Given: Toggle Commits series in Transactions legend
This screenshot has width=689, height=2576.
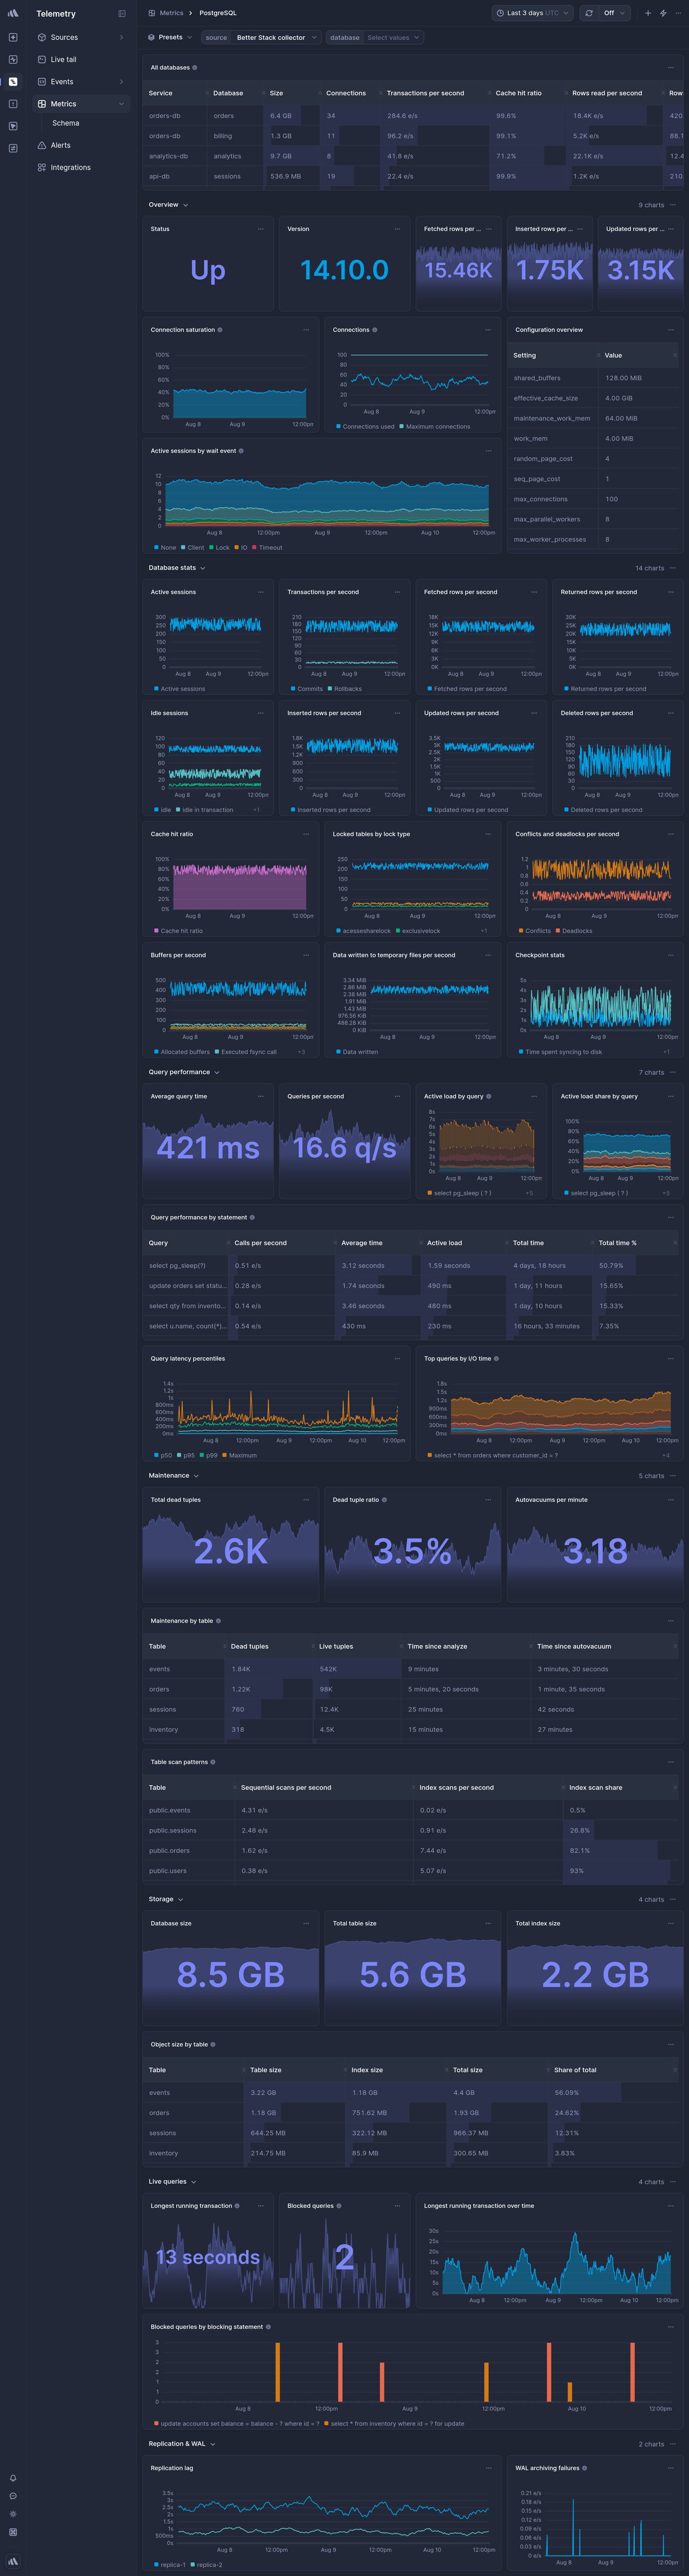Looking at the screenshot, I should 306,689.
